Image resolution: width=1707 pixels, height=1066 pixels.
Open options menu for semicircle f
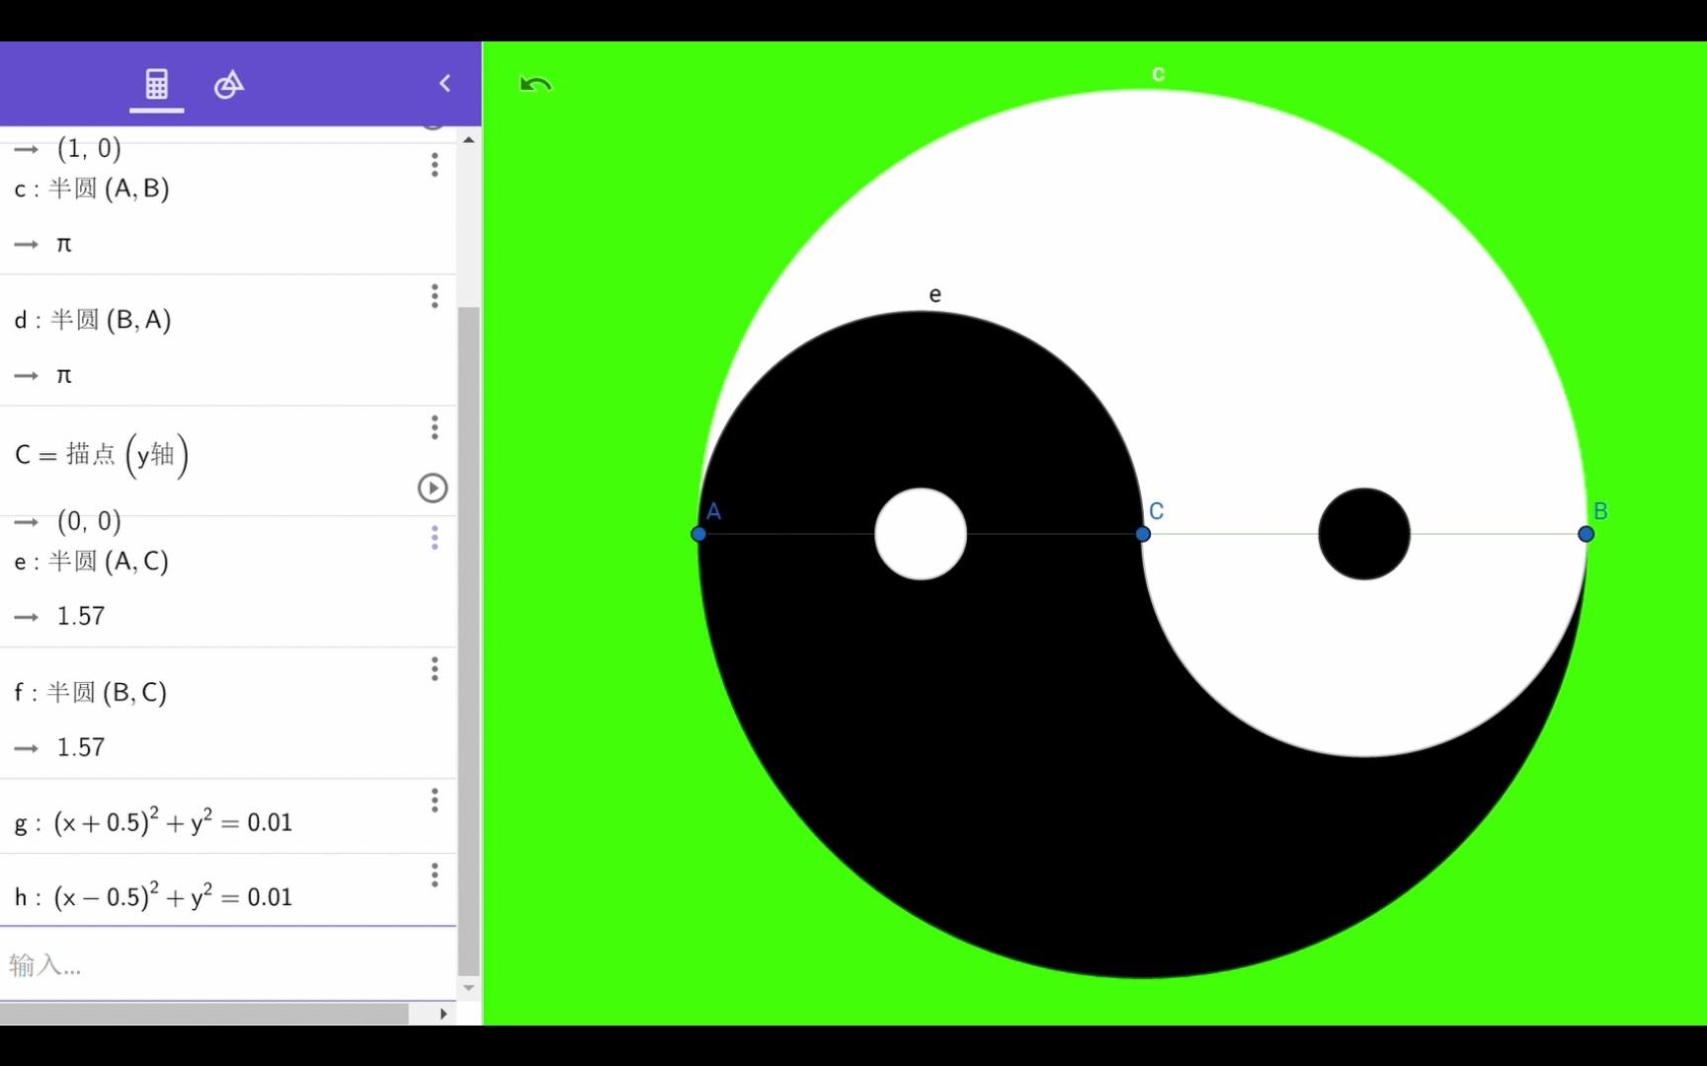(435, 669)
